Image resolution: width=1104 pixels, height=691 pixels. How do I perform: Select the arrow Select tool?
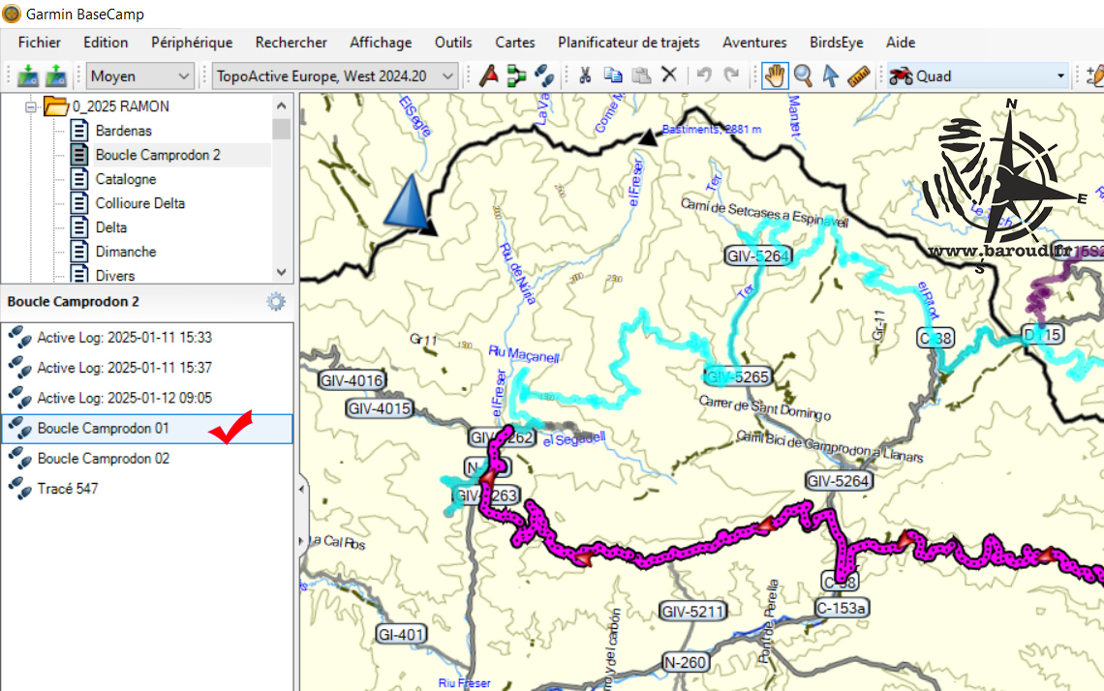(x=831, y=76)
